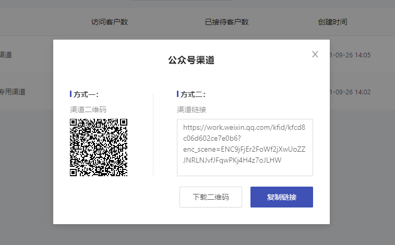Viewport: 395px width, 245px height.
Task: Click the 复制链接 button
Action: (282, 197)
